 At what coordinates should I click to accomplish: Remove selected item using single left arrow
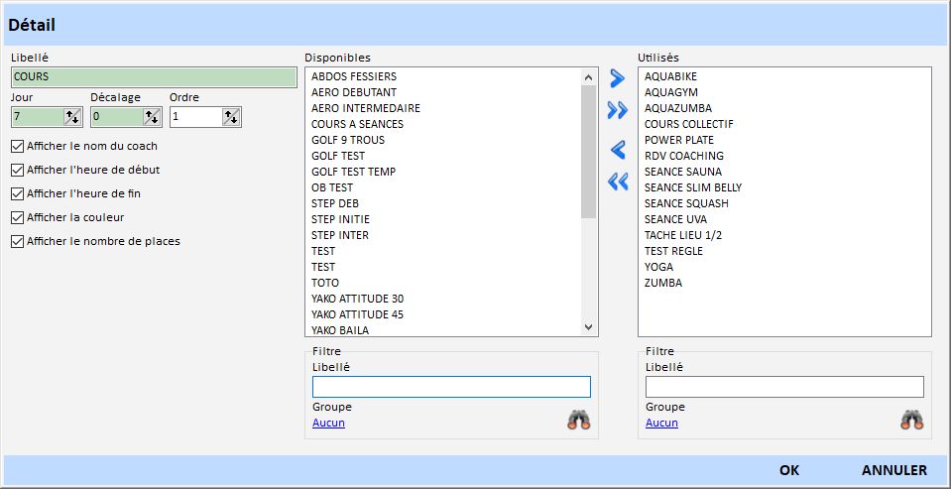point(618,150)
